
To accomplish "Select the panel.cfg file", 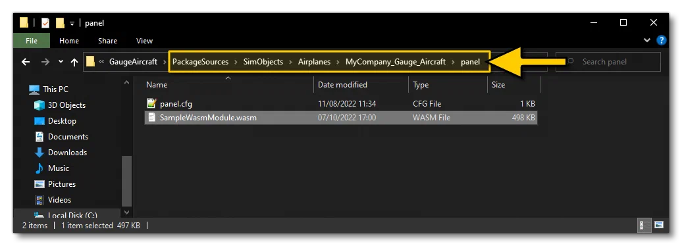I will [176, 104].
